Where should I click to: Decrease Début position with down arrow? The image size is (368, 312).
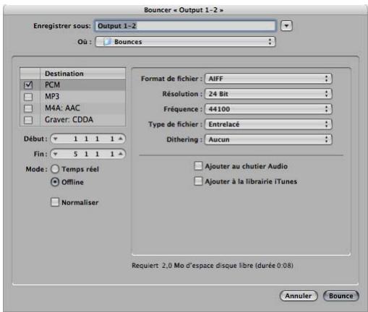coord(56,139)
